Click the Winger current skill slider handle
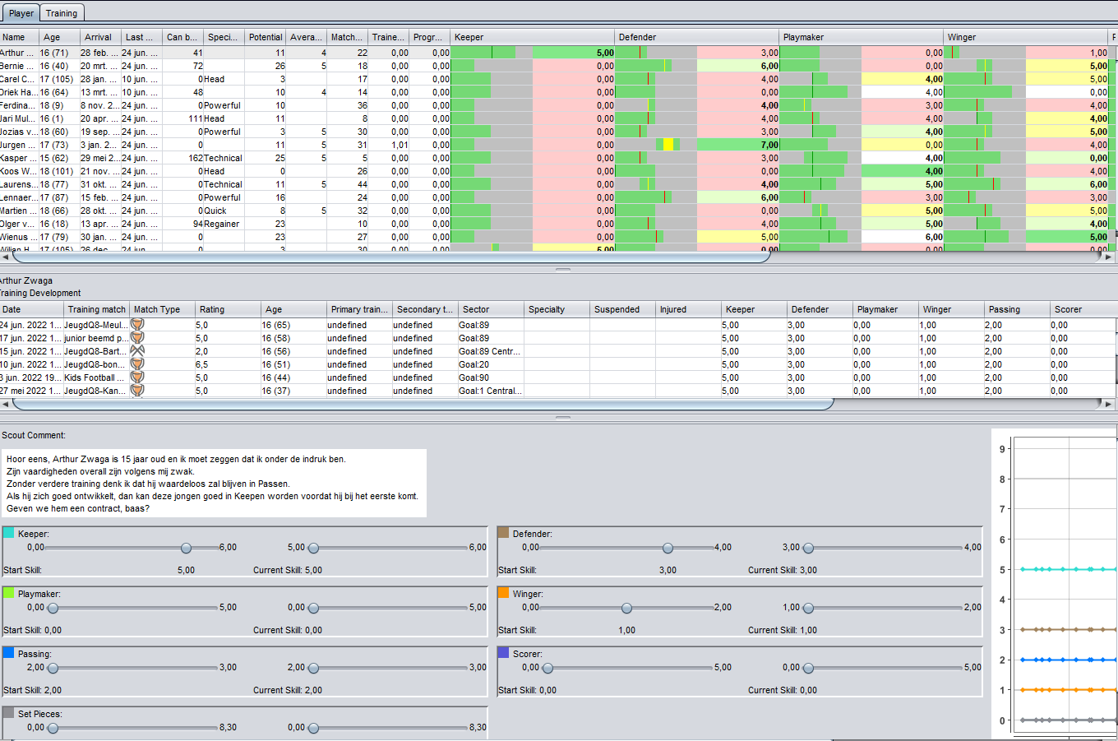The width and height of the screenshot is (1118, 741). pyautogui.click(x=808, y=609)
